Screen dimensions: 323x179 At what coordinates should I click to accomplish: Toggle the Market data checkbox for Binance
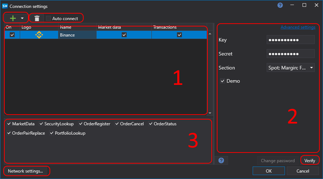pyautogui.click(x=124, y=35)
